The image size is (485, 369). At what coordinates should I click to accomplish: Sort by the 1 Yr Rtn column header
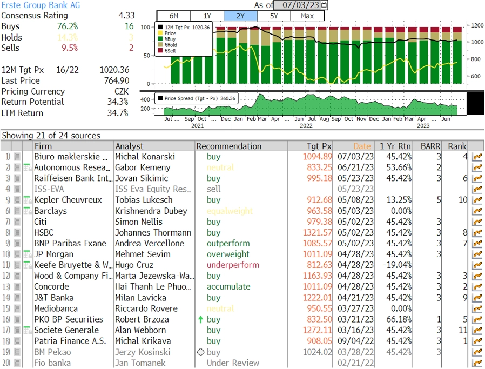click(393, 146)
